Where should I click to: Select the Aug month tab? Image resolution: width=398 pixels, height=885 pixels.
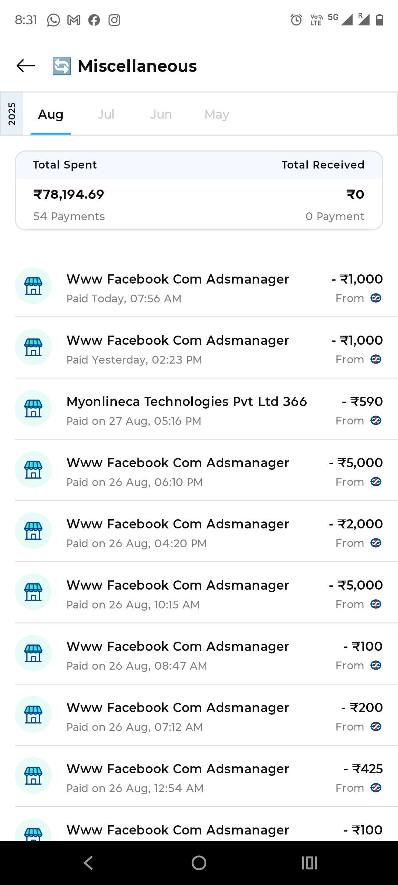point(51,114)
